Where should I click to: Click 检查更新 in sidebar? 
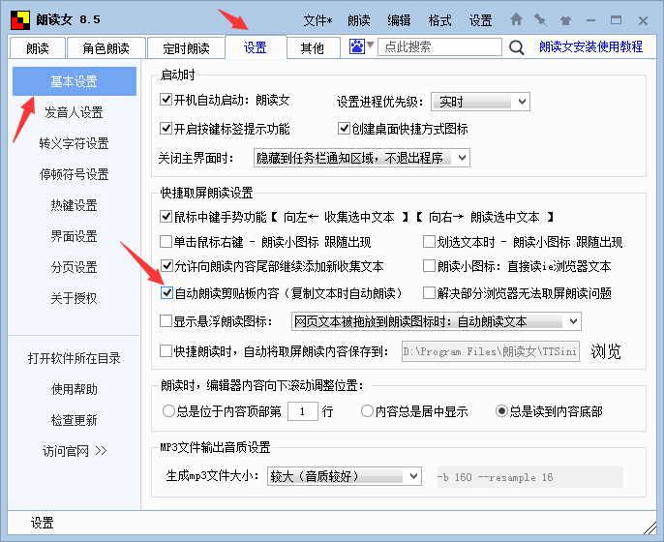pos(75,420)
